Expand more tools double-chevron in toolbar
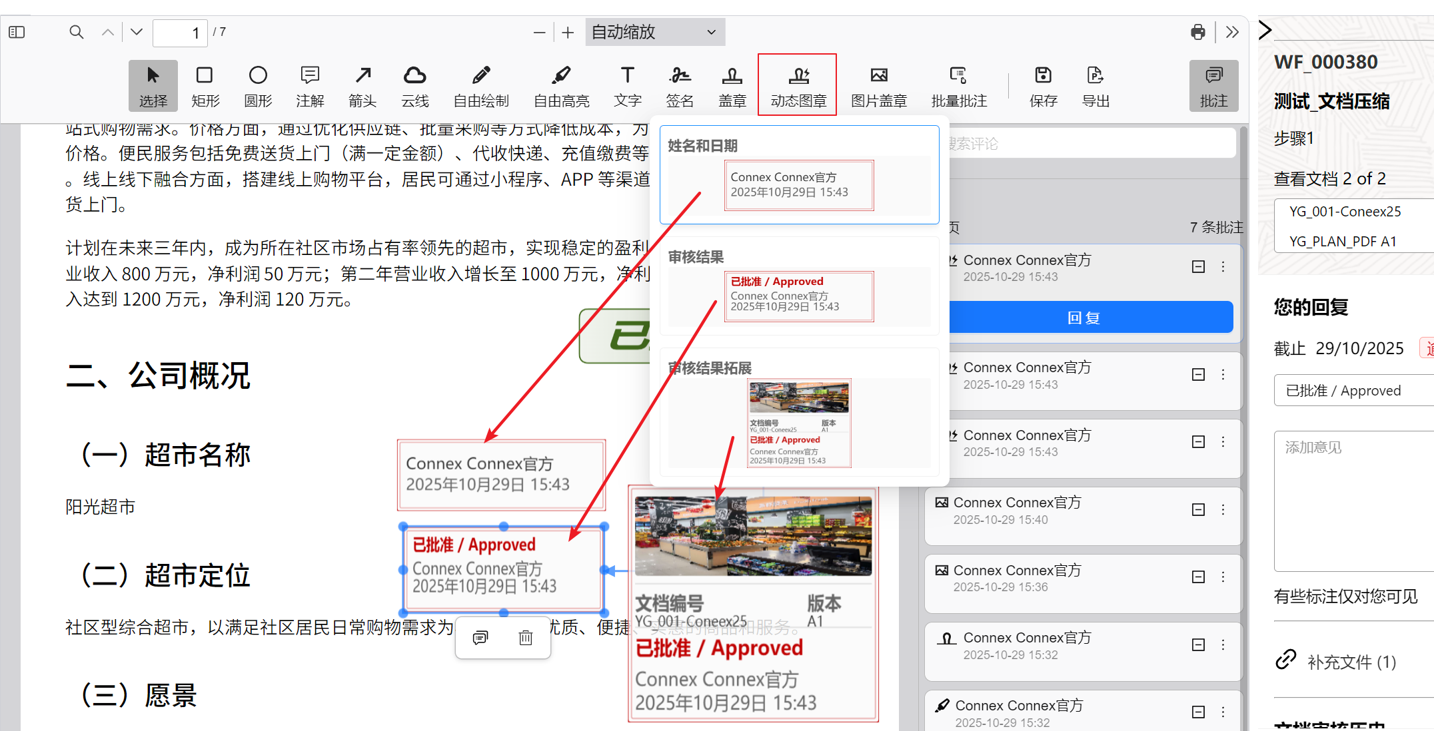 pos(1232,32)
